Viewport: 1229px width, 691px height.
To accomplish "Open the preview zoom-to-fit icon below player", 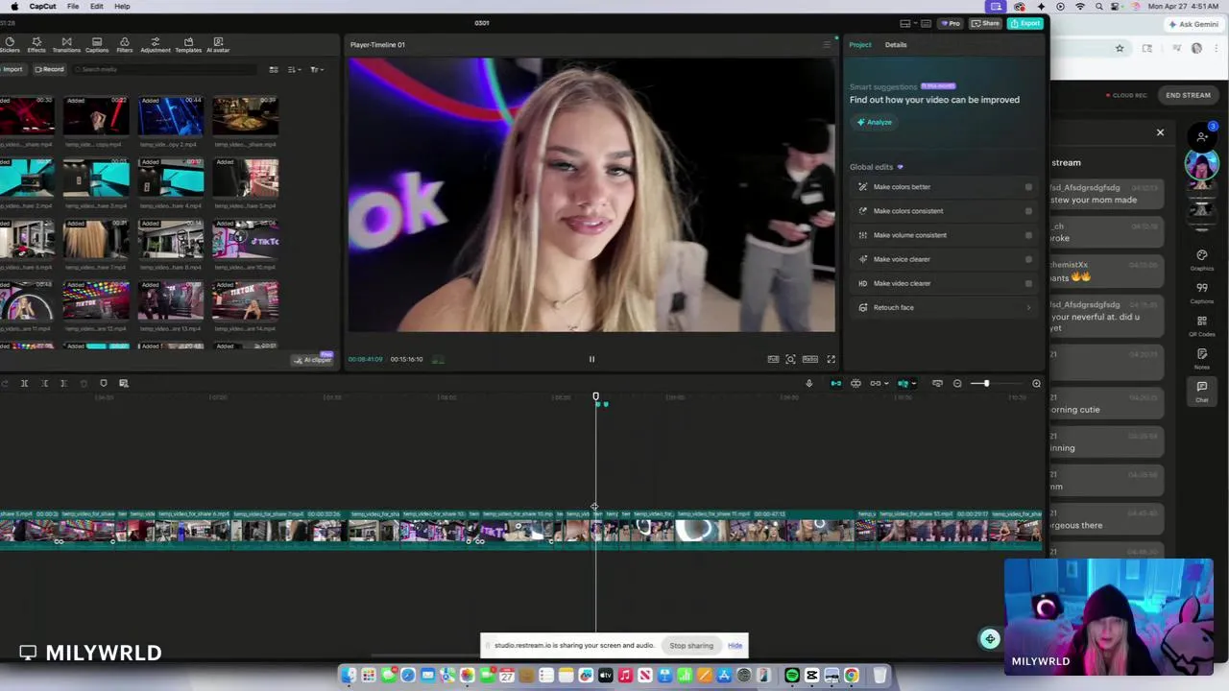I will click(790, 359).
